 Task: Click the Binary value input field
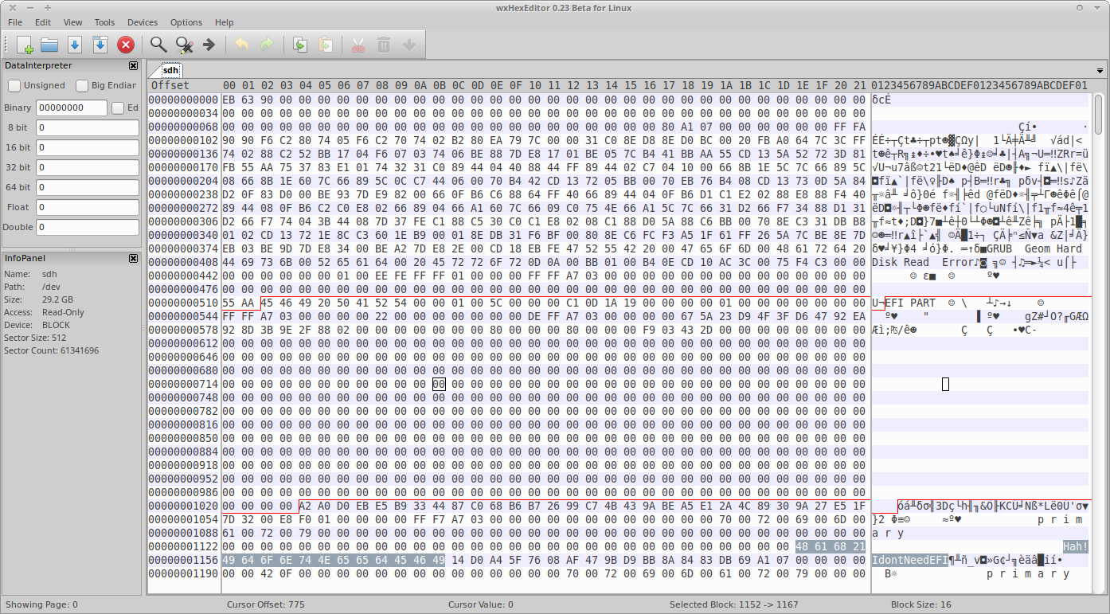pyautogui.click(x=71, y=108)
